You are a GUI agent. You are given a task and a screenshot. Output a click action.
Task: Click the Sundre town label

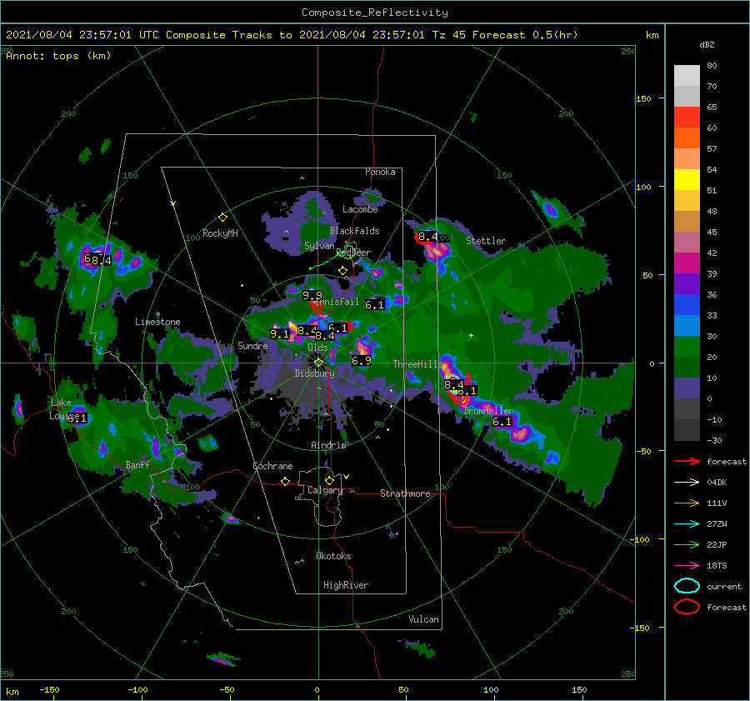tap(252, 346)
